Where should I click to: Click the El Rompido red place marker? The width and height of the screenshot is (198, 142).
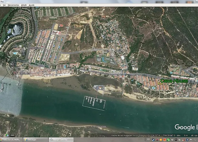click(42, 47)
